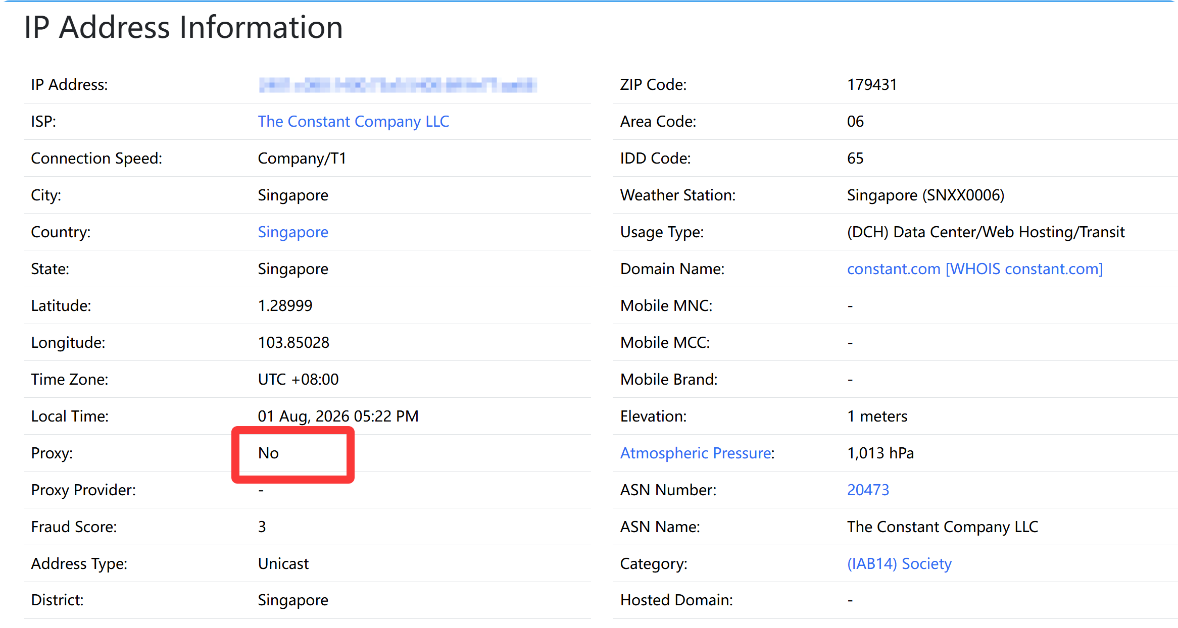
Task: Click the Mobile Brand label
Action: [x=669, y=380]
